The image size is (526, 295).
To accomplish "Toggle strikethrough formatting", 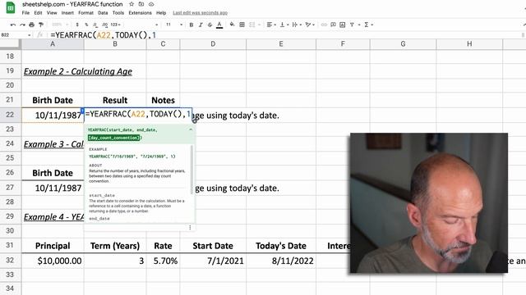I will (210, 25).
